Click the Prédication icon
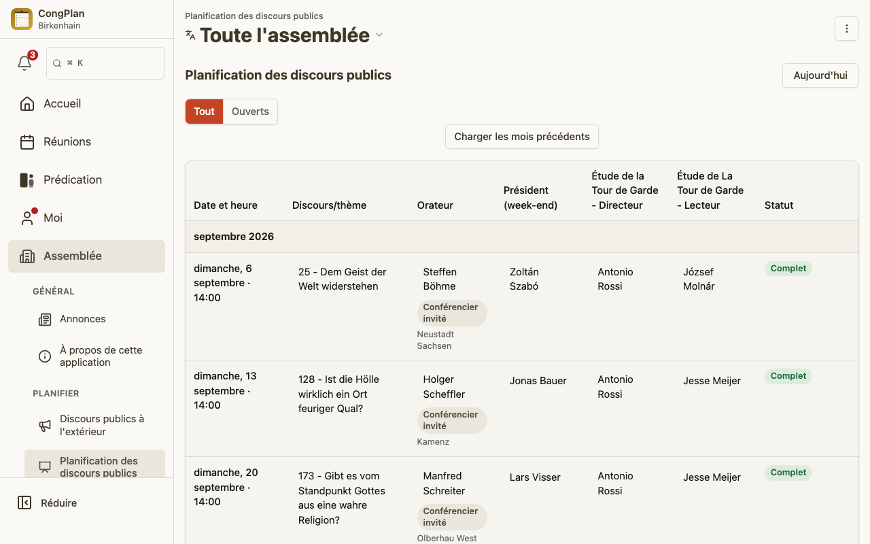This screenshot has width=870, height=544. (x=27, y=180)
